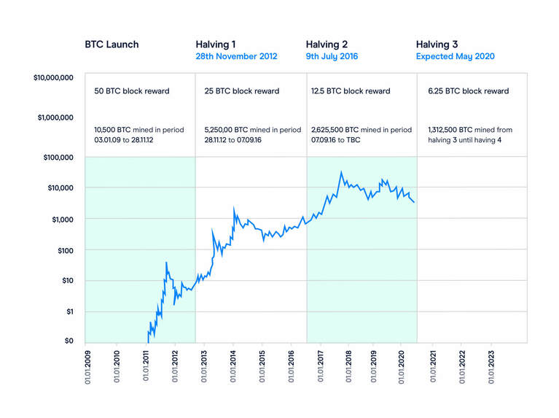Click the $1 y-axis label
This screenshot has height=418, width=559.
70,312
